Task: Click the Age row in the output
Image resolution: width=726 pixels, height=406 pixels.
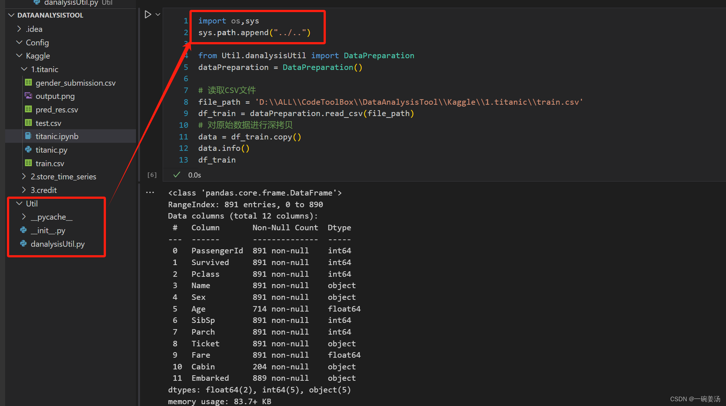Action: [266, 309]
